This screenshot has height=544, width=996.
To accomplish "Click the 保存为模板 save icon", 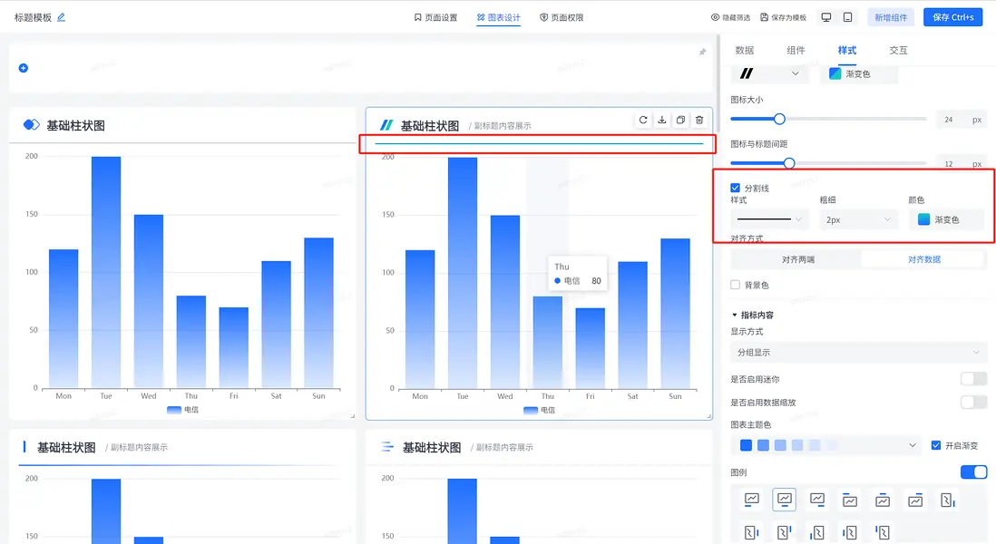I will click(764, 16).
